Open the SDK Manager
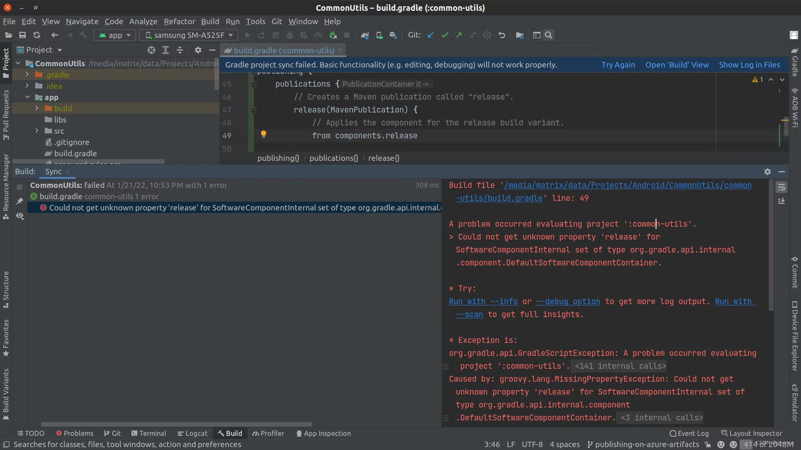This screenshot has height=450, width=801. (393, 35)
